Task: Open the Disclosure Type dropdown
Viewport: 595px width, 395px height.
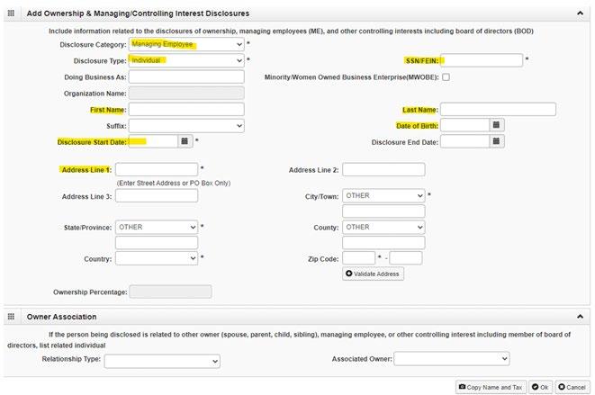Action: coord(186,60)
